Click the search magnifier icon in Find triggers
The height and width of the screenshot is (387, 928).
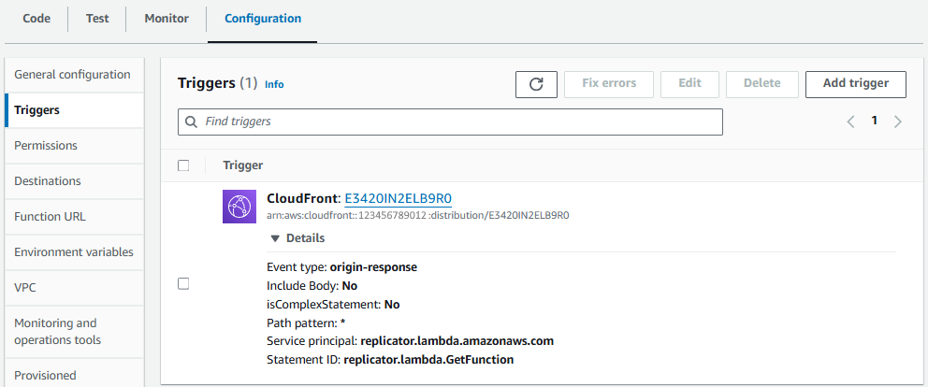click(191, 122)
